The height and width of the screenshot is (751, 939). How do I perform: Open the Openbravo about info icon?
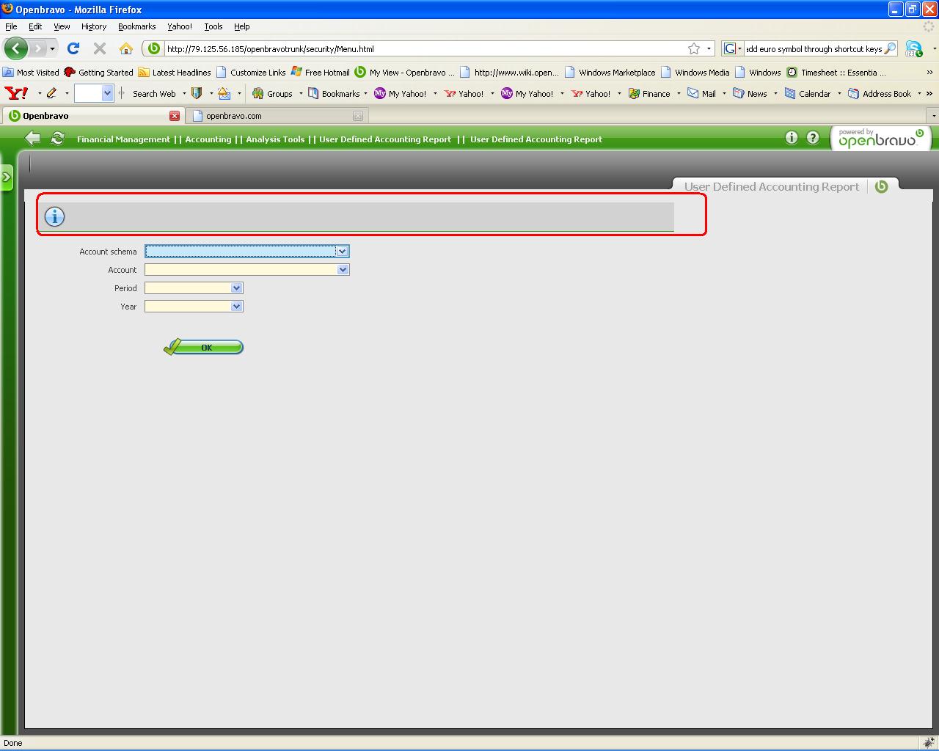[791, 138]
